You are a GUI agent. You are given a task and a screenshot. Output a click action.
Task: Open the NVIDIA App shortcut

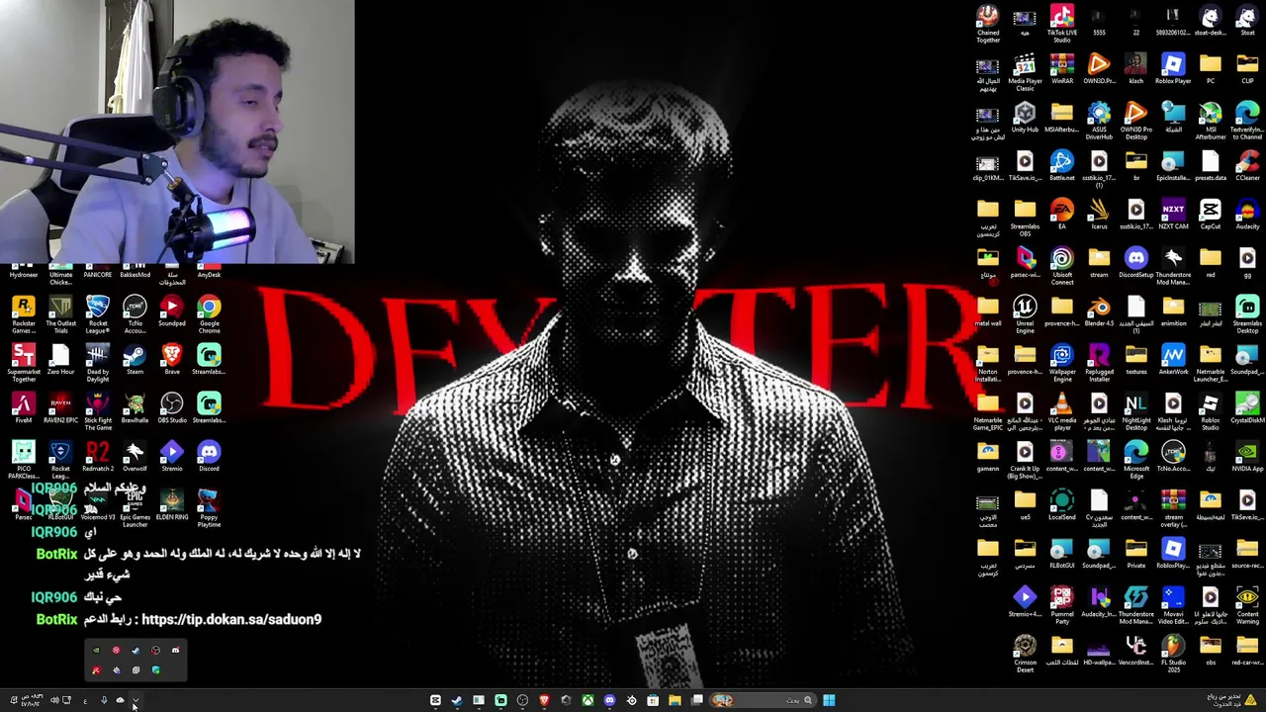point(1247,458)
